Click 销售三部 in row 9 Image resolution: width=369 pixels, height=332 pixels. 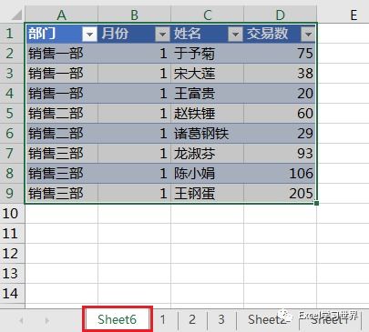[x=62, y=194]
